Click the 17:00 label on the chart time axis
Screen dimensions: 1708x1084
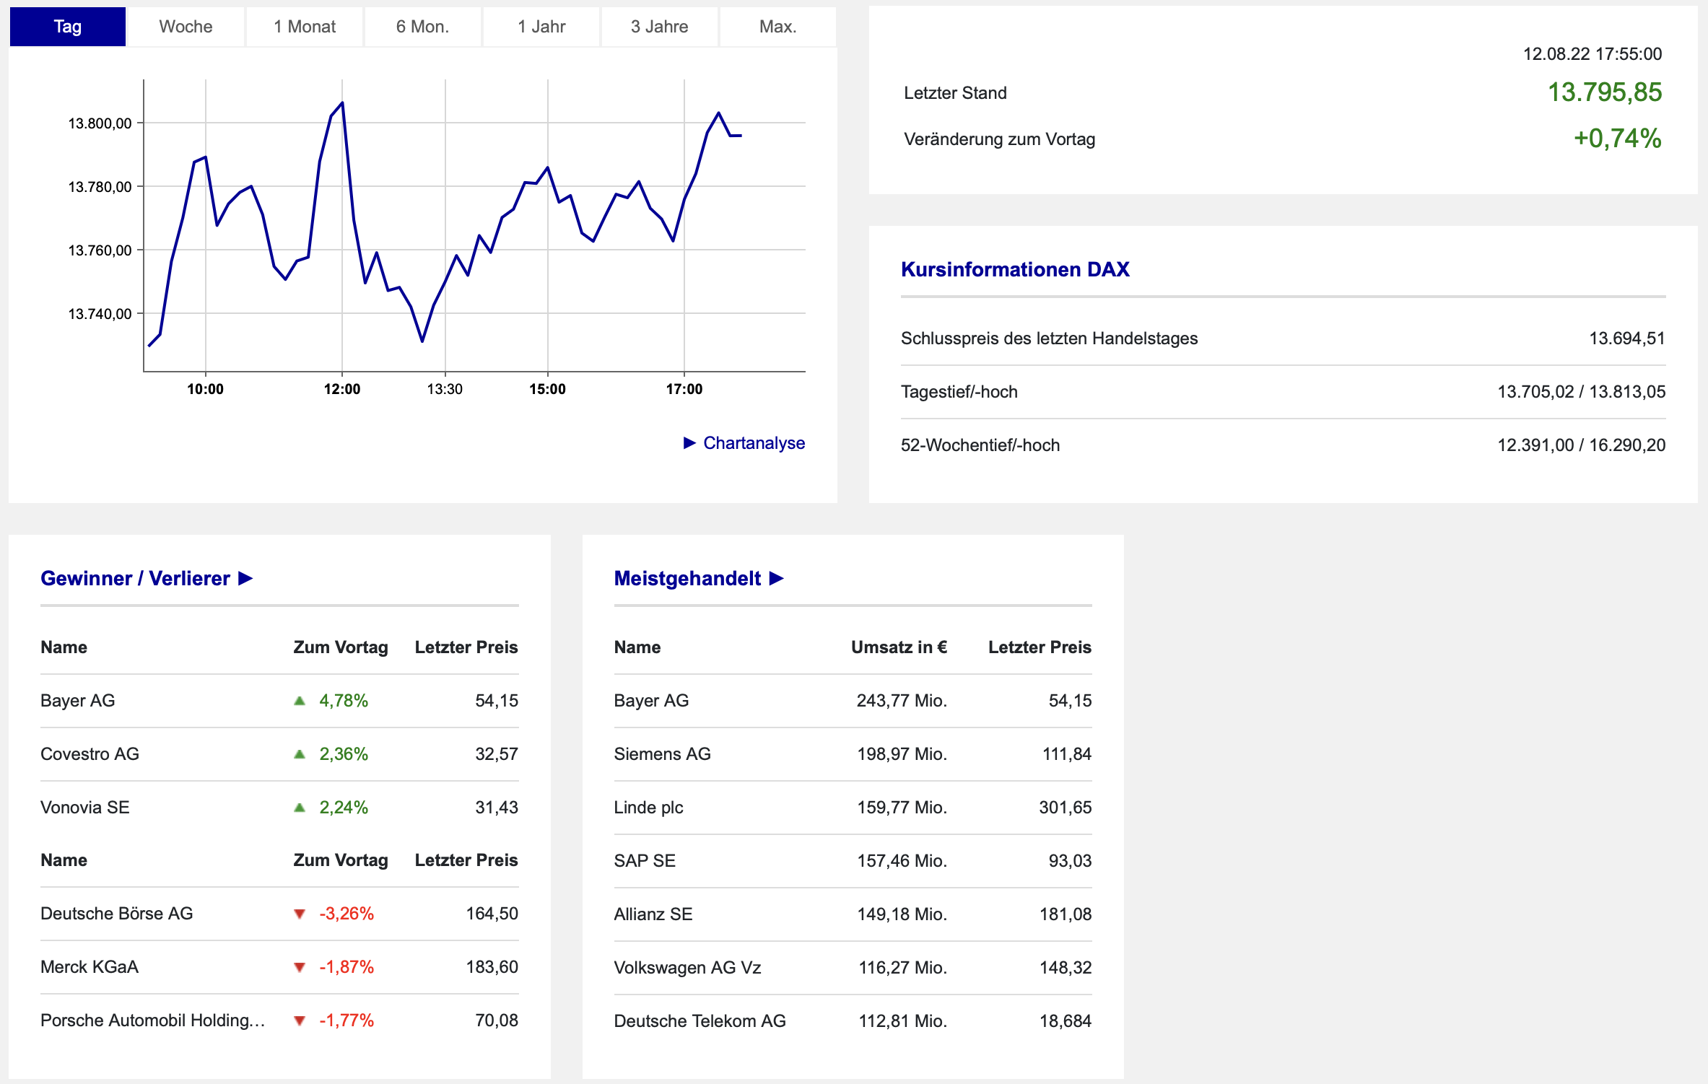[x=684, y=389]
